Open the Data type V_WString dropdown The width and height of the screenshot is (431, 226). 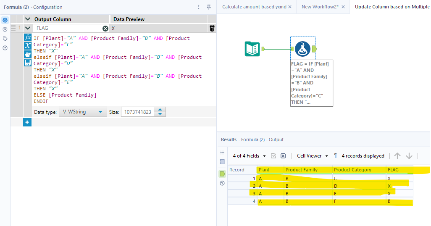click(82, 112)
